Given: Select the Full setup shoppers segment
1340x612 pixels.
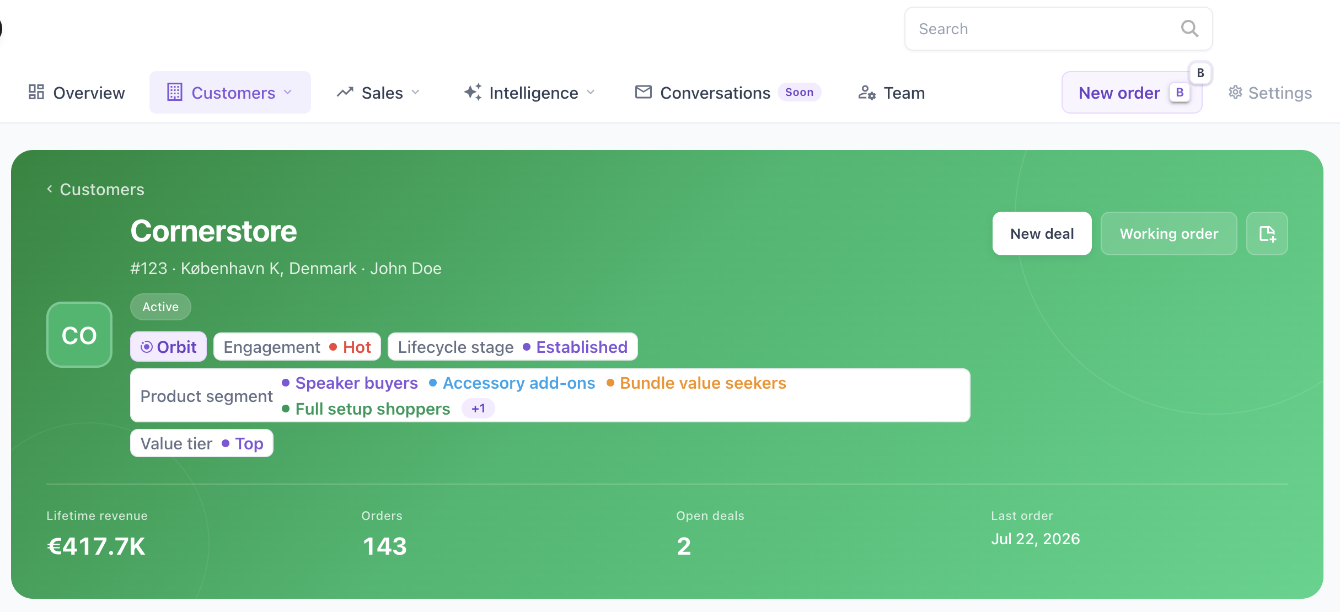Looking at the screenshot, I should pos(366,409).
